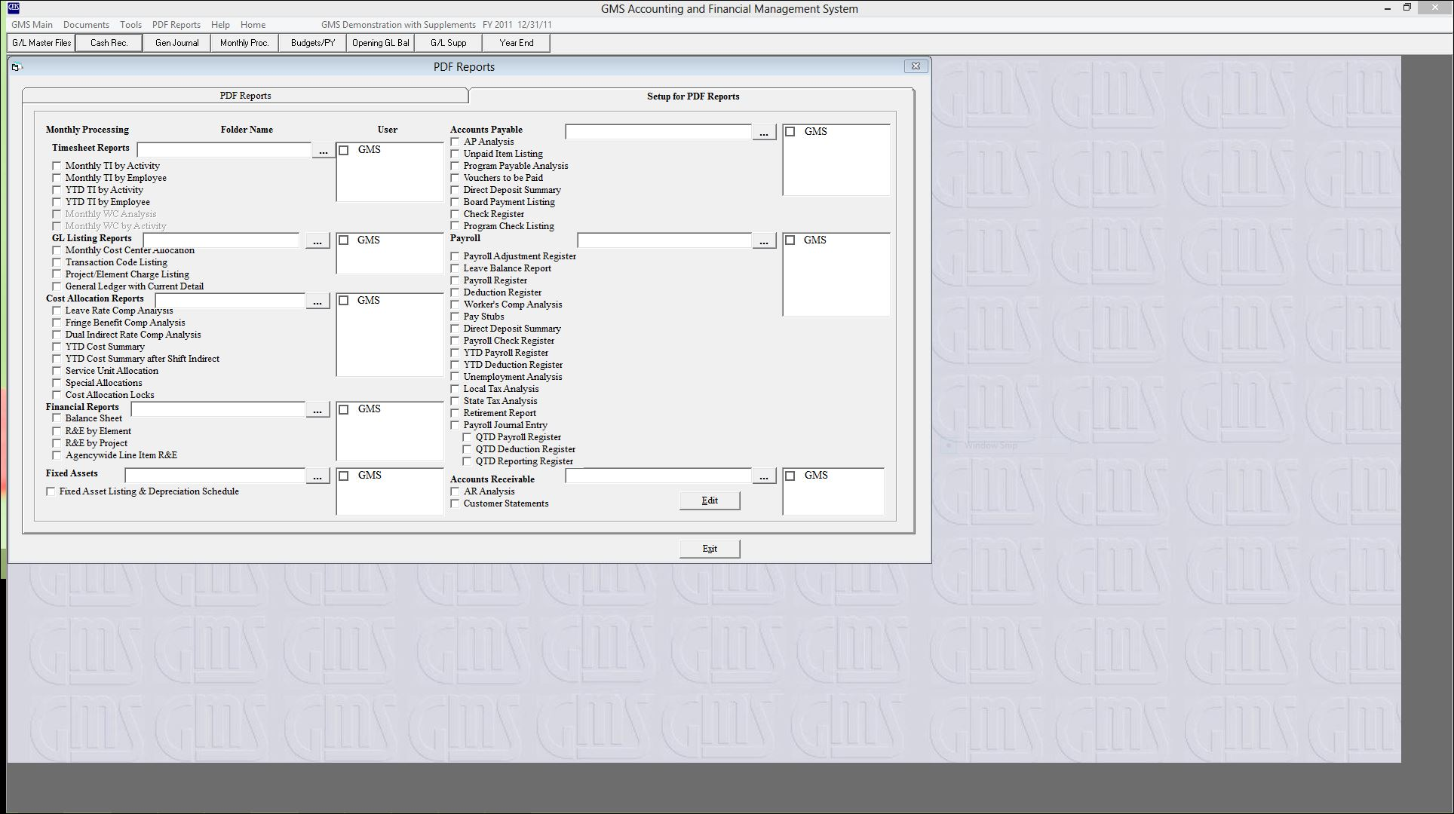Browse folder for GL Listing Reports

click(317, 241)
